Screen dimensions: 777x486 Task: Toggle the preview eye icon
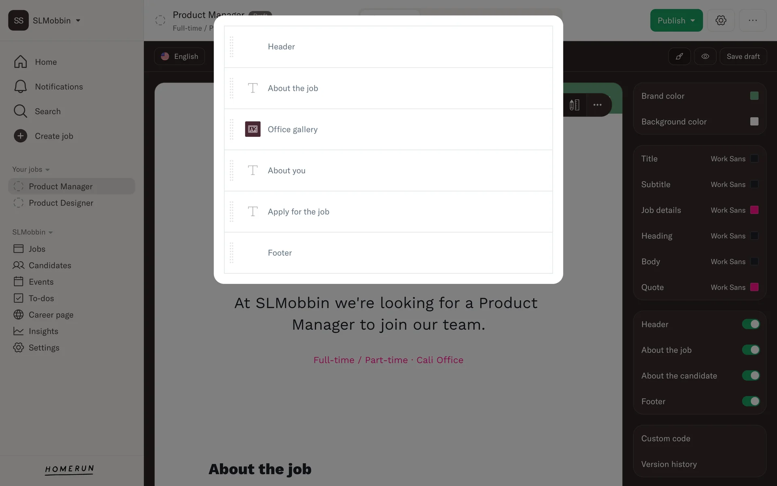point(705,56)
